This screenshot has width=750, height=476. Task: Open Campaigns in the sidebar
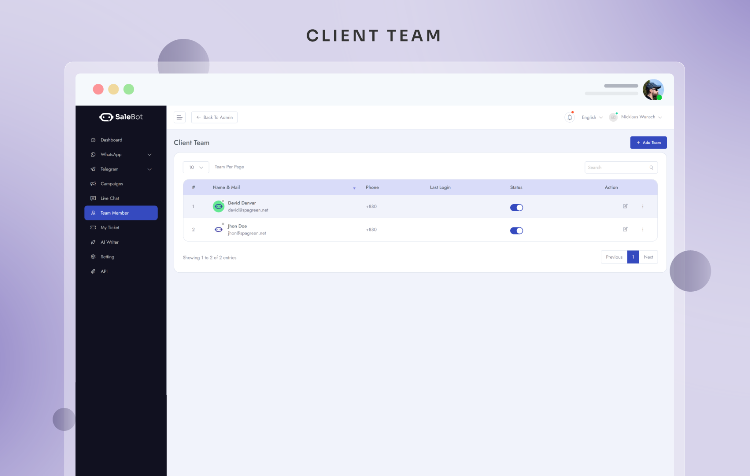click(112, 184)
